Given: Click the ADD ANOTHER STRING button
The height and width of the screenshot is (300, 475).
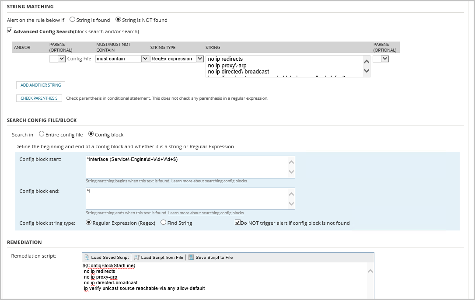Looking at the screenshot, I should point(41,85).
